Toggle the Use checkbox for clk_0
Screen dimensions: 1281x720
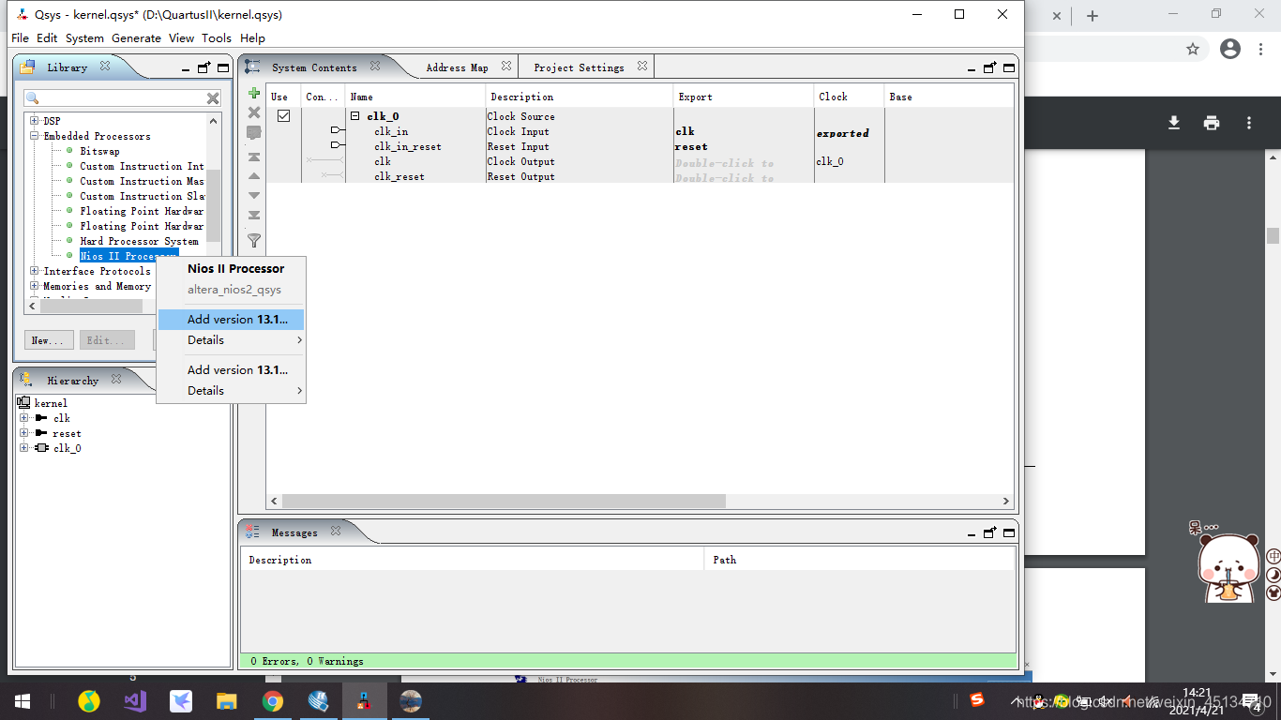click(283, 116)
